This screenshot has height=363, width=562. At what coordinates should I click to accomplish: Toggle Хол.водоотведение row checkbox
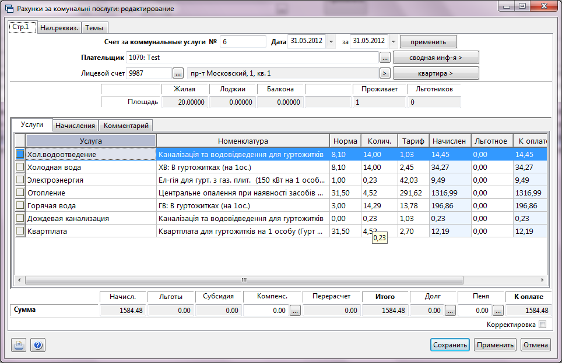pos(20,154)
